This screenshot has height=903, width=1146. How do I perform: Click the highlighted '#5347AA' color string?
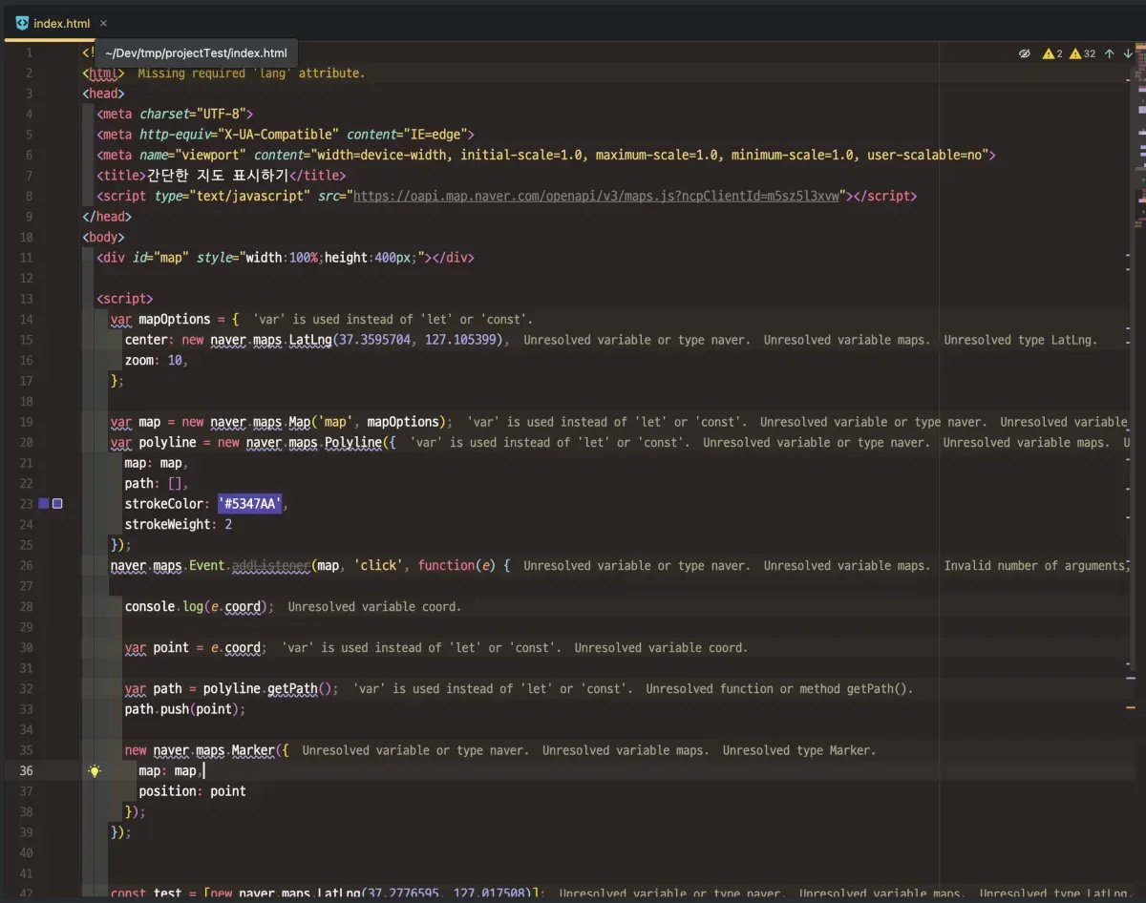[250, 504]
